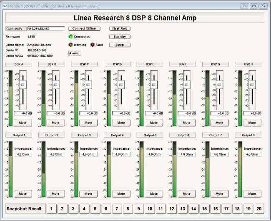Click the DSP G gain fader handle
Image resolution: width=271 pixels, height=221 pixels.
tap(219, 85)
